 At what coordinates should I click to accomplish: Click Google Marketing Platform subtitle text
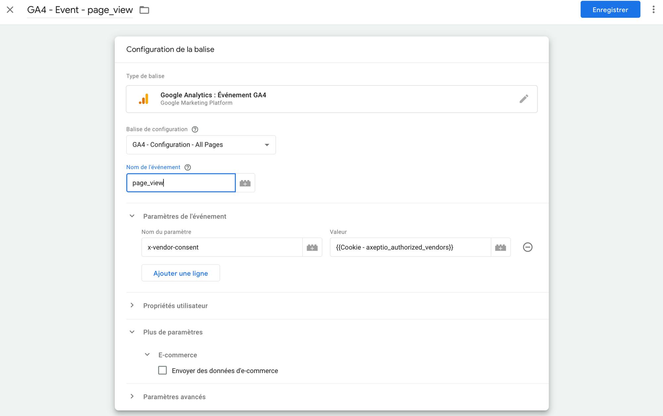coord(196,103)
